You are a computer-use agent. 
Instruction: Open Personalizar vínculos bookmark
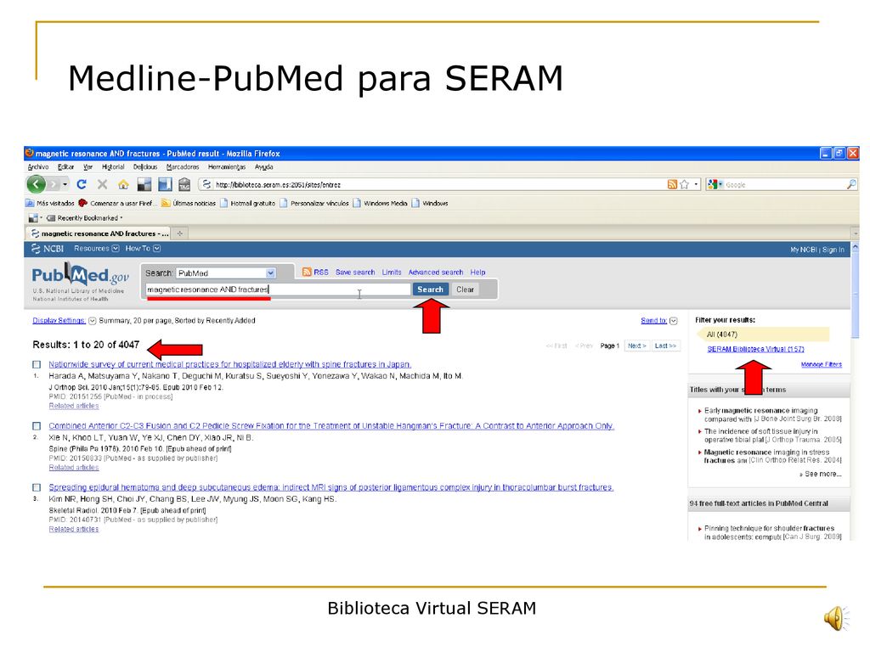(314, 203)
